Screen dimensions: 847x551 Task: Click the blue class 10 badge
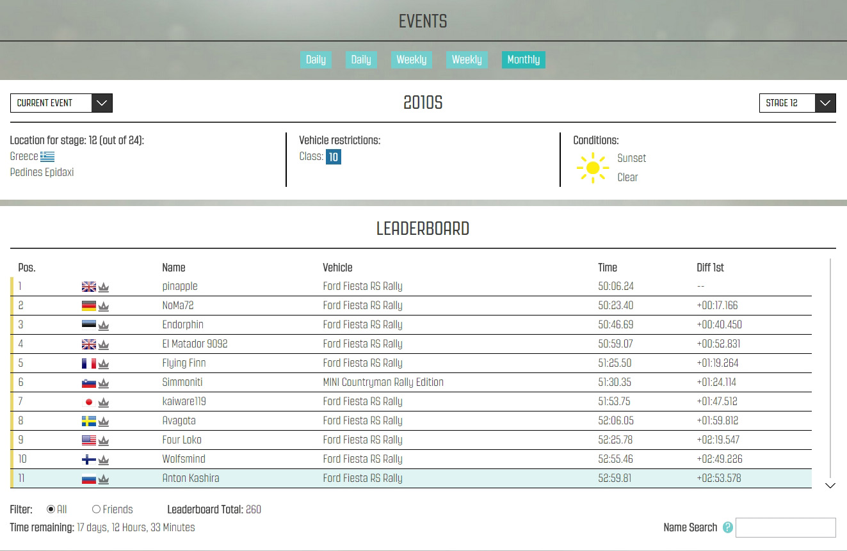click(x=333, y=157)
